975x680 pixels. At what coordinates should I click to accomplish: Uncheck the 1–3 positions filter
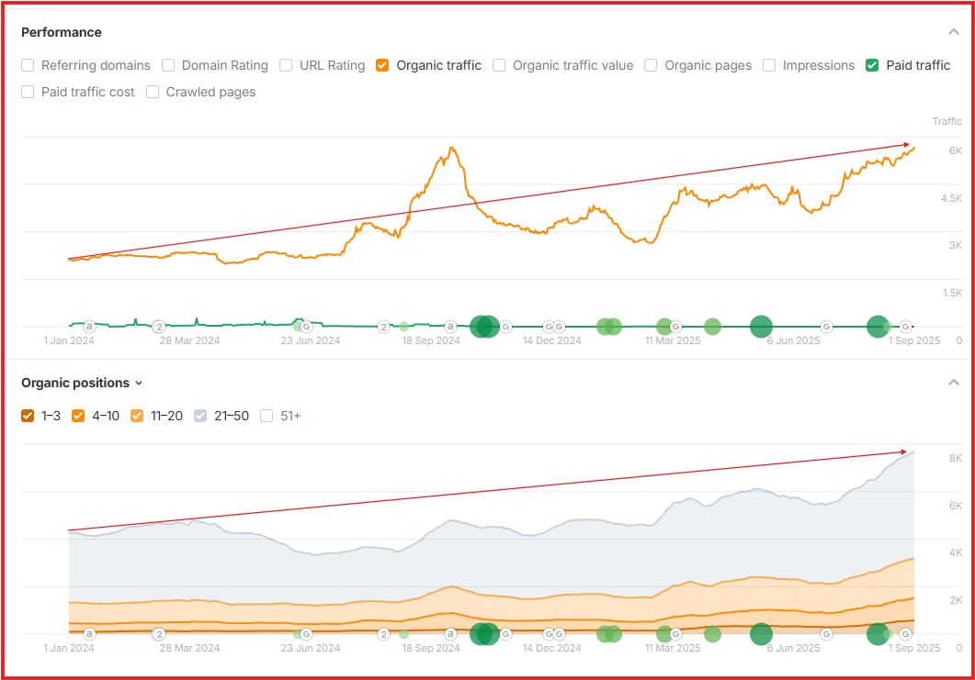[28, 416]
